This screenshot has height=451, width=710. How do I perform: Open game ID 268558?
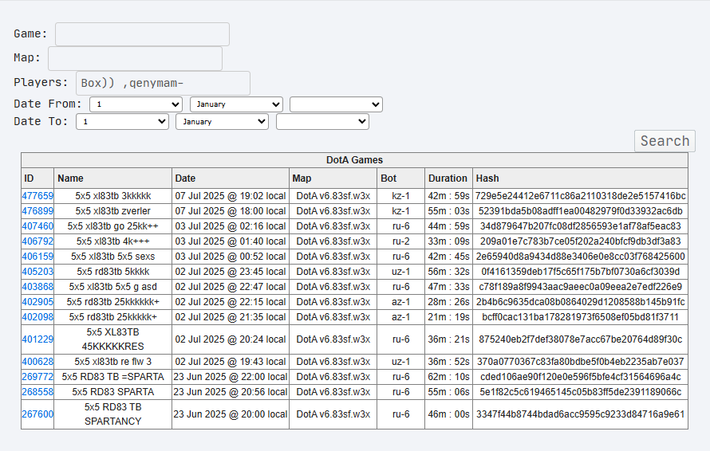click(x=37, y=392)
